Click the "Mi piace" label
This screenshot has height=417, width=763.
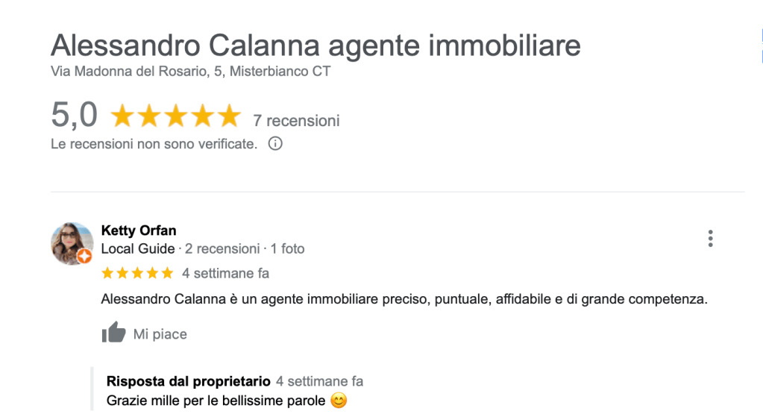pos(160,334)
